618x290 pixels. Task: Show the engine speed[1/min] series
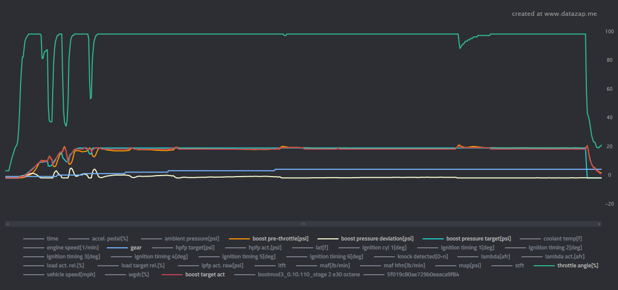65,247
